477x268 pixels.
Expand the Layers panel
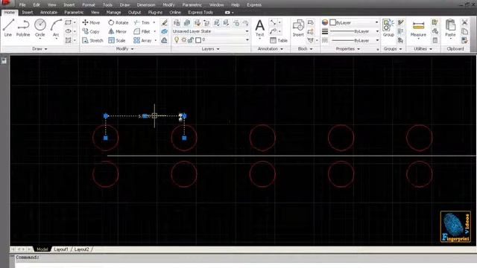[210, 48]
